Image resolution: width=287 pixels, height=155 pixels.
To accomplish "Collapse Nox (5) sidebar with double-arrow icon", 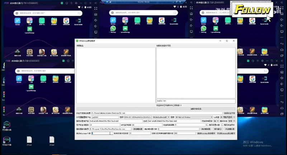I will (x=95, y=3).
